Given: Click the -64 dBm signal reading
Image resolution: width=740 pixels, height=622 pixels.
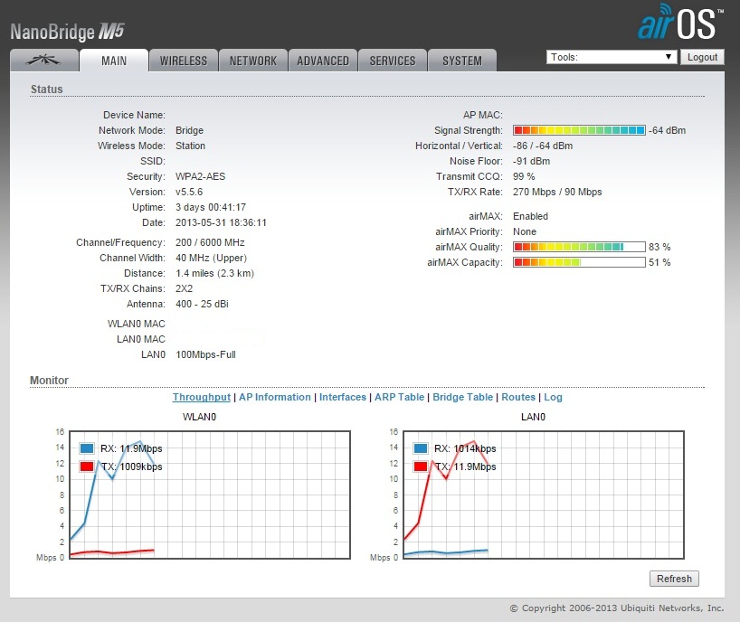Looking at the screenshot, I should (x=668, y=130).
